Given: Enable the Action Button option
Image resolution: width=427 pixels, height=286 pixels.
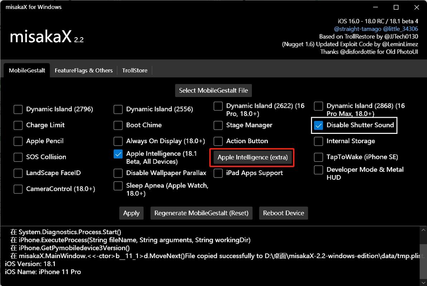Looking at the screenshot, I should (218, 141).
